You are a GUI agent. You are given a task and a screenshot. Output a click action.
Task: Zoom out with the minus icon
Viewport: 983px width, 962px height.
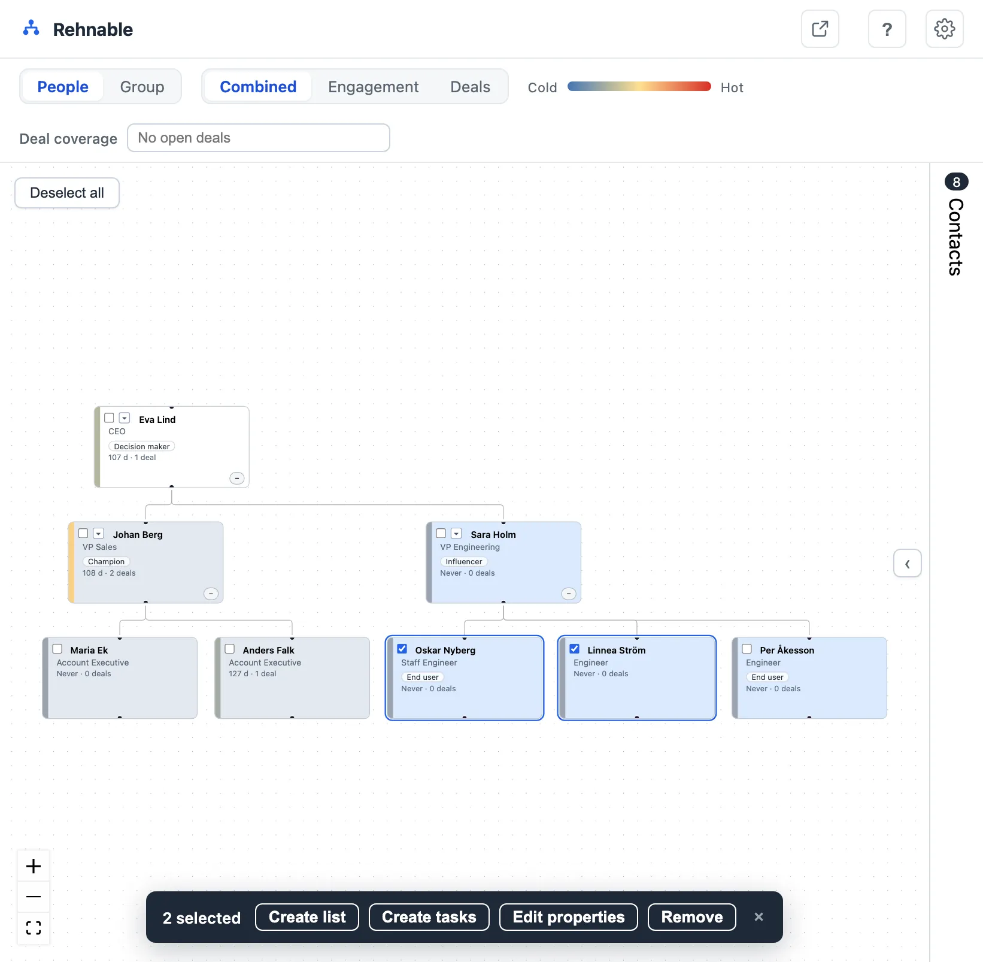[34, 897]
